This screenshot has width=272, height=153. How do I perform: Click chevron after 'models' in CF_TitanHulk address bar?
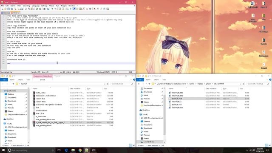coord(204,84)
